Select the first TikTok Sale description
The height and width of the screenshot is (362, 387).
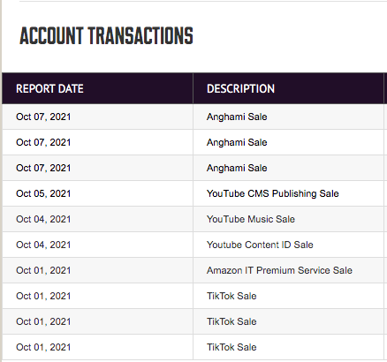231,296
